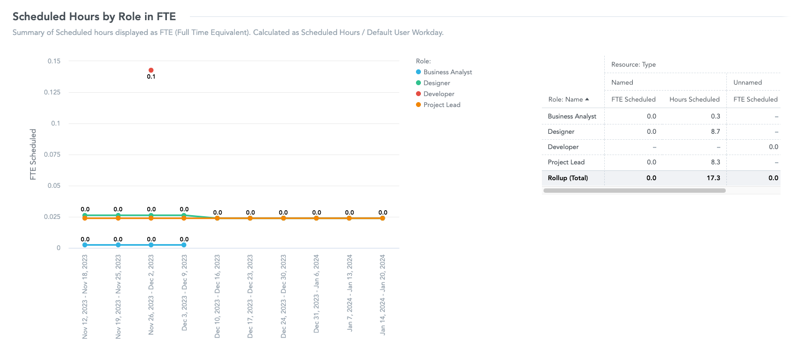Click the Hours Scheduled column header
The width and height of the screenshot is (792, 350).
click(x=695, y=99)
